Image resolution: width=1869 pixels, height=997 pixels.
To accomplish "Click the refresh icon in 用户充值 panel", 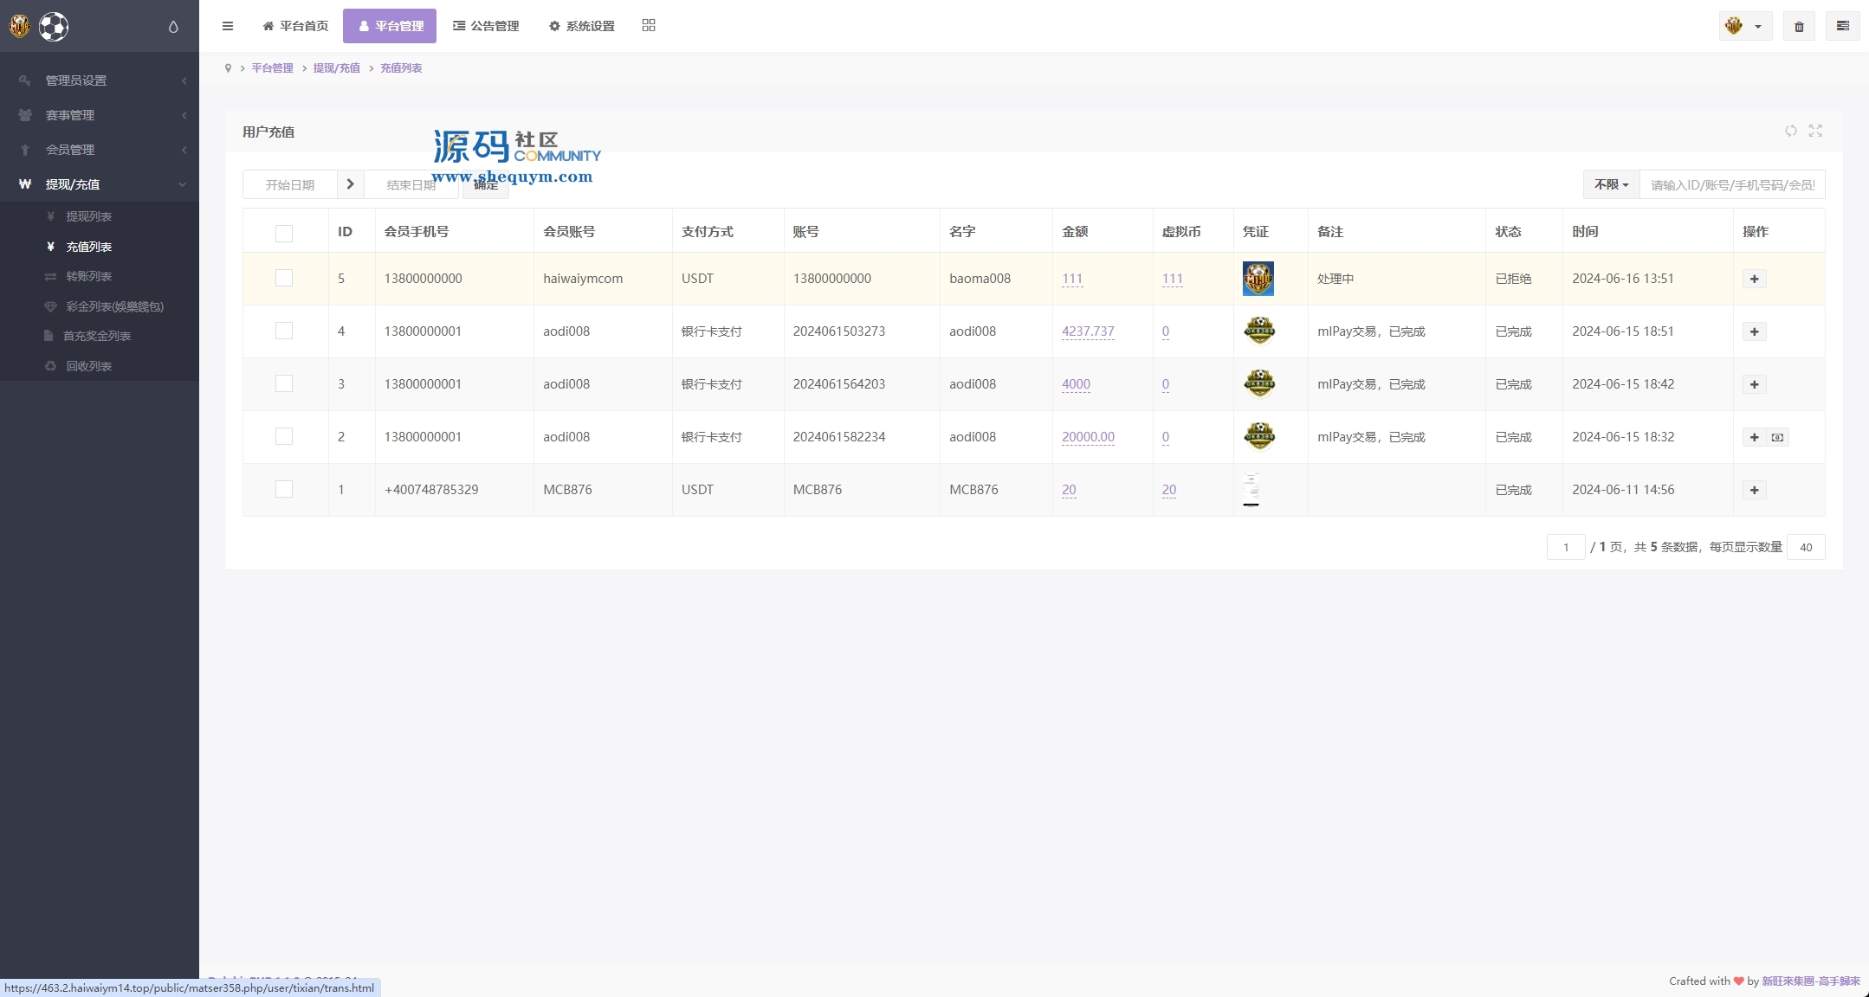I will click(1791, 131).
